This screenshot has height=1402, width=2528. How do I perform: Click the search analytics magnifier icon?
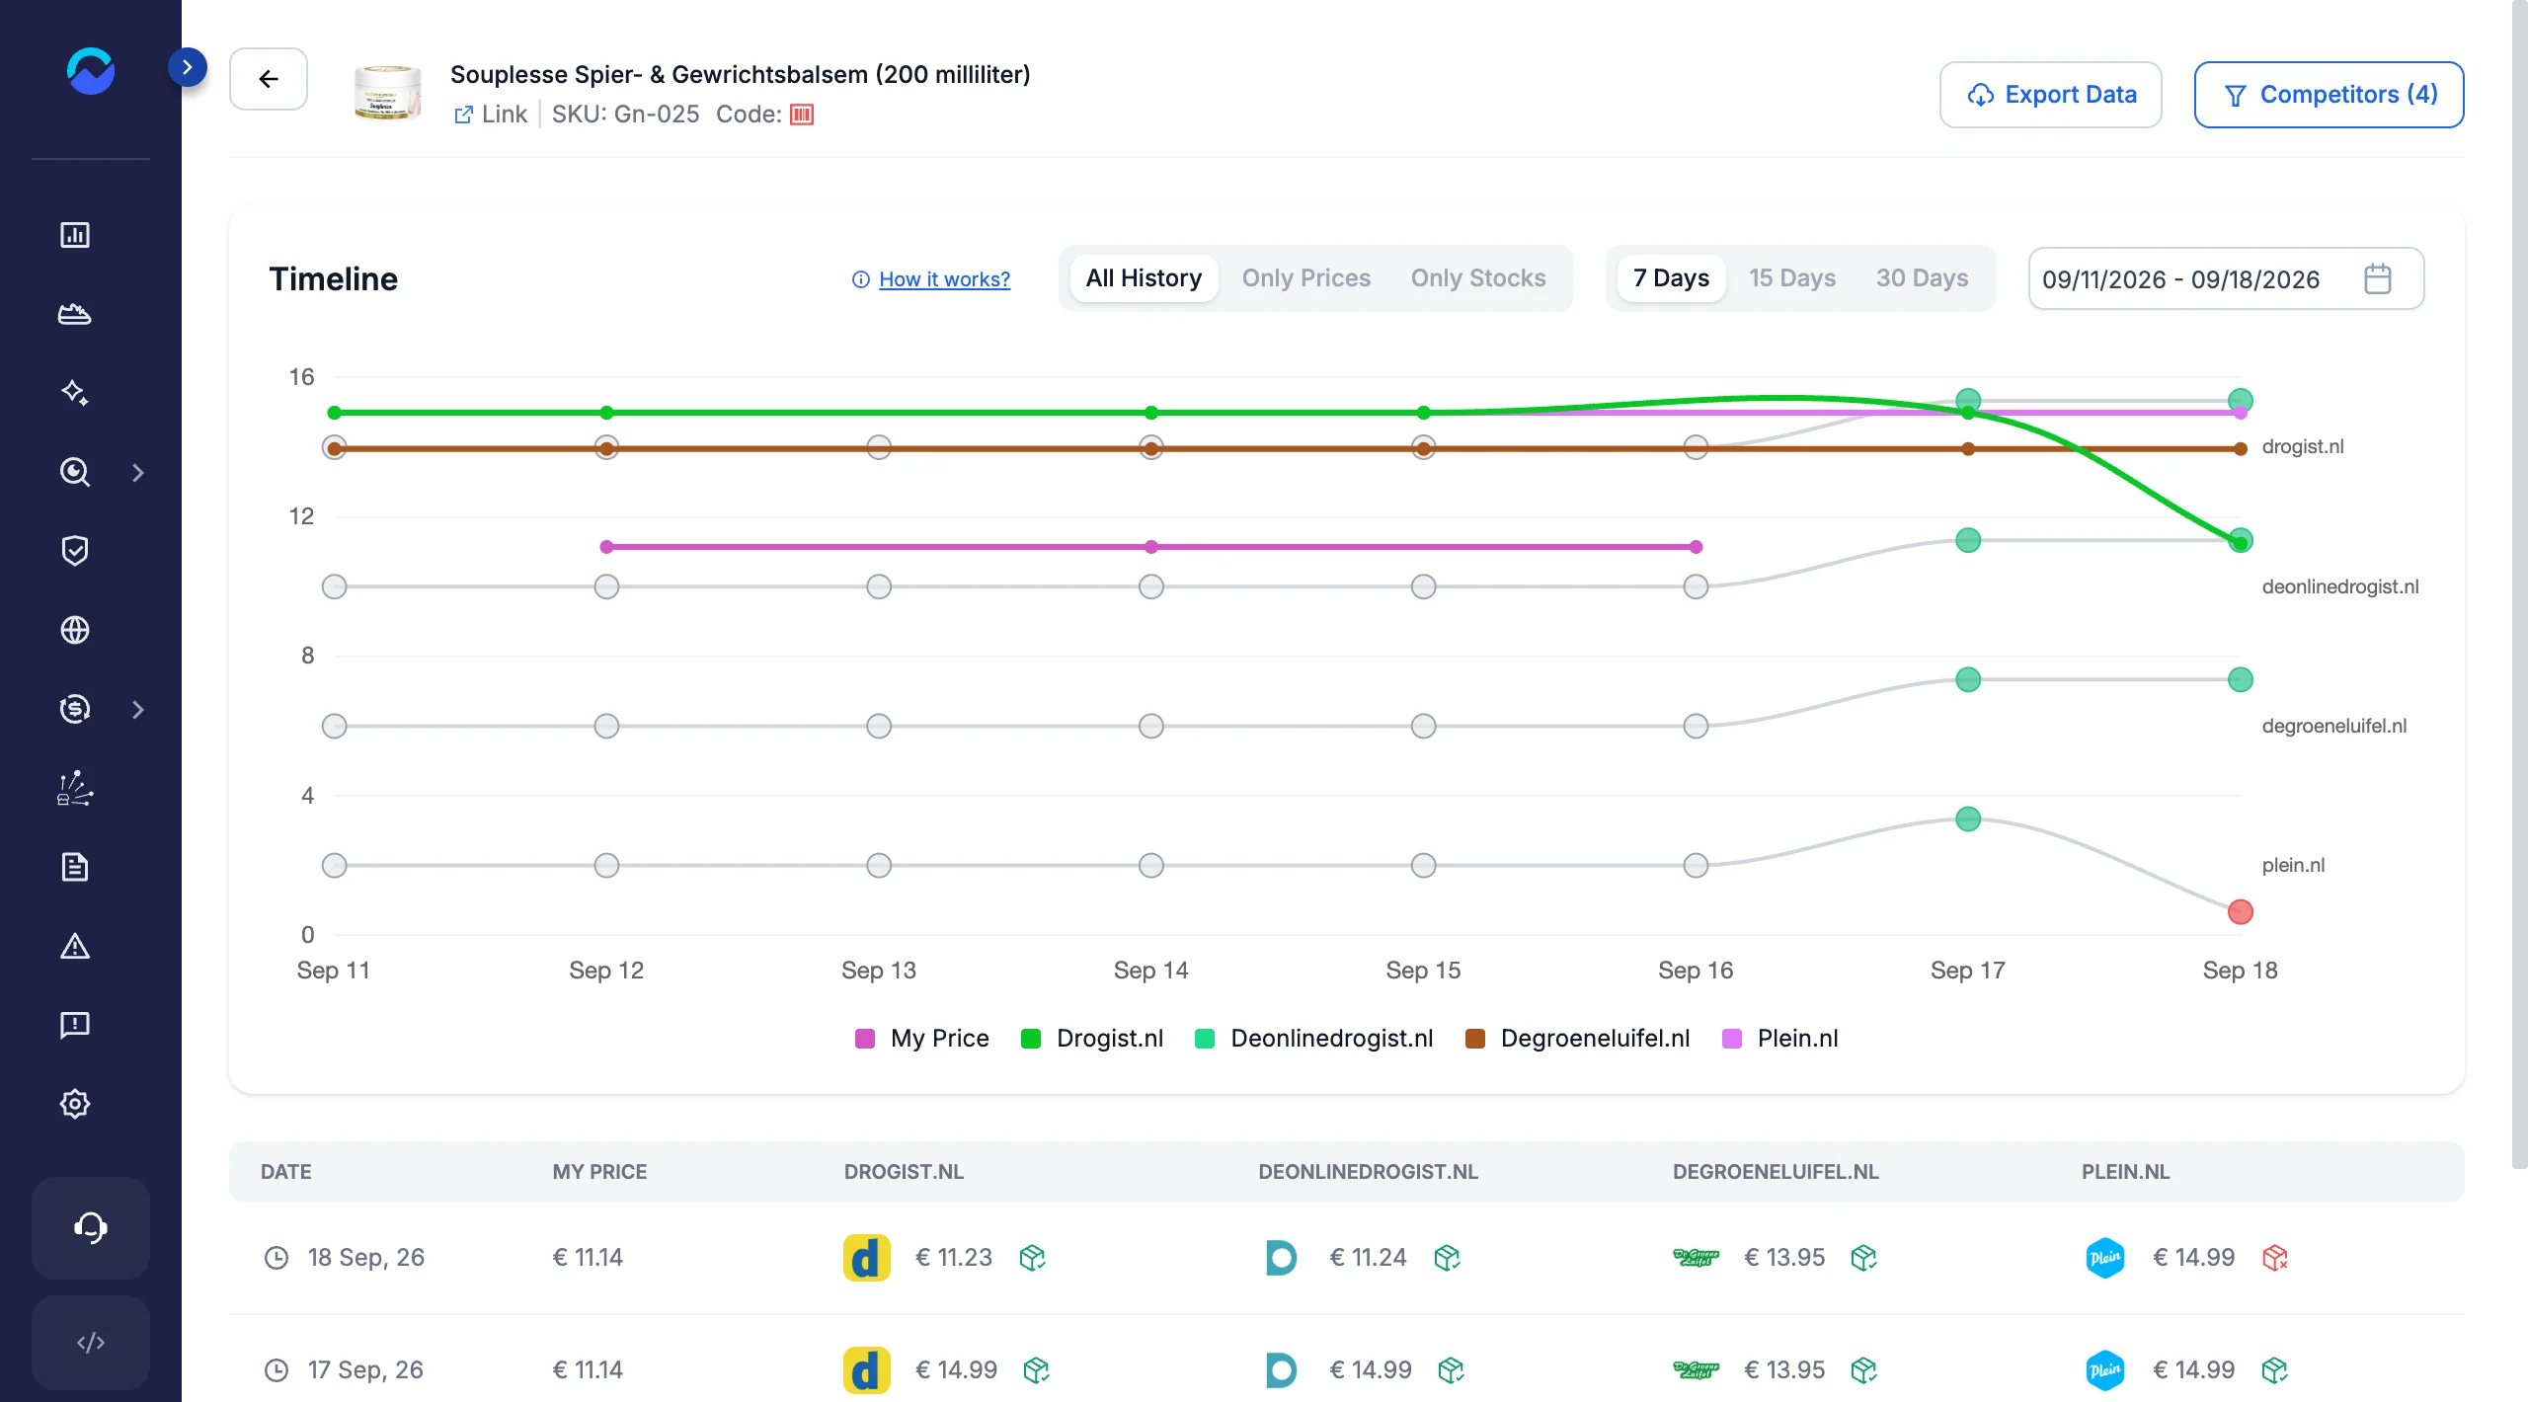coord(75,472)
